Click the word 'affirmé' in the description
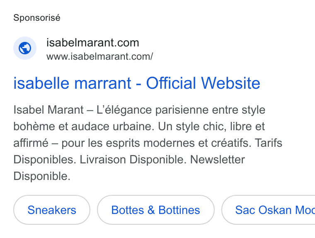The image size is (315, 238). tap(31, 143)
